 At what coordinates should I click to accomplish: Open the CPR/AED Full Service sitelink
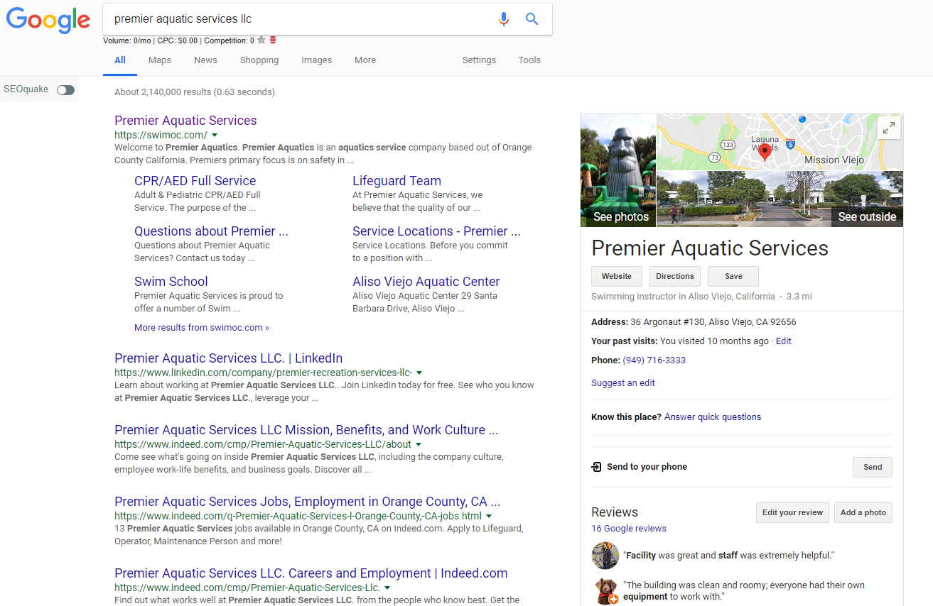195,181
